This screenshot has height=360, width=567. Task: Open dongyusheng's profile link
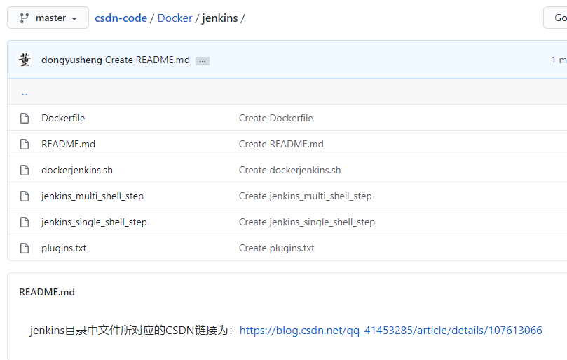[x=71, y=60]
